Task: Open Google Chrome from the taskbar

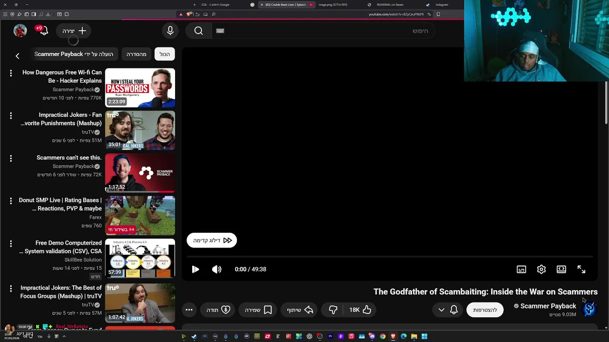Action: (383, 336)
